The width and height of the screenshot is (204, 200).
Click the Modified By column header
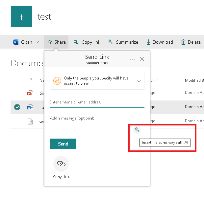(x=194, y=80)
